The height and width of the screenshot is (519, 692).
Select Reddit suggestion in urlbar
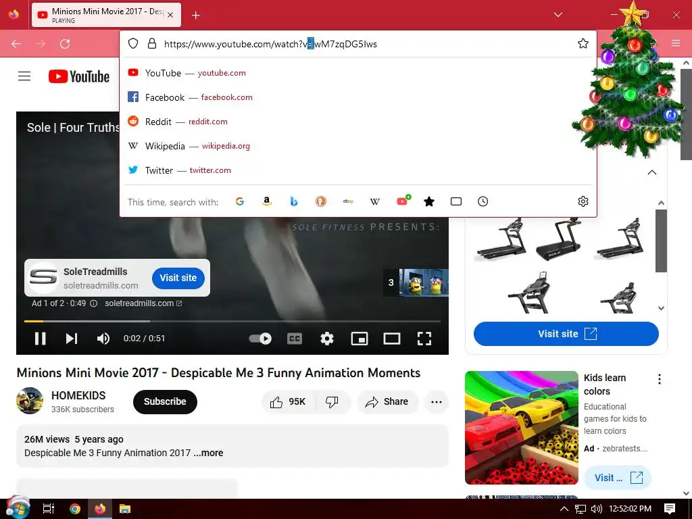coord(358,122)
